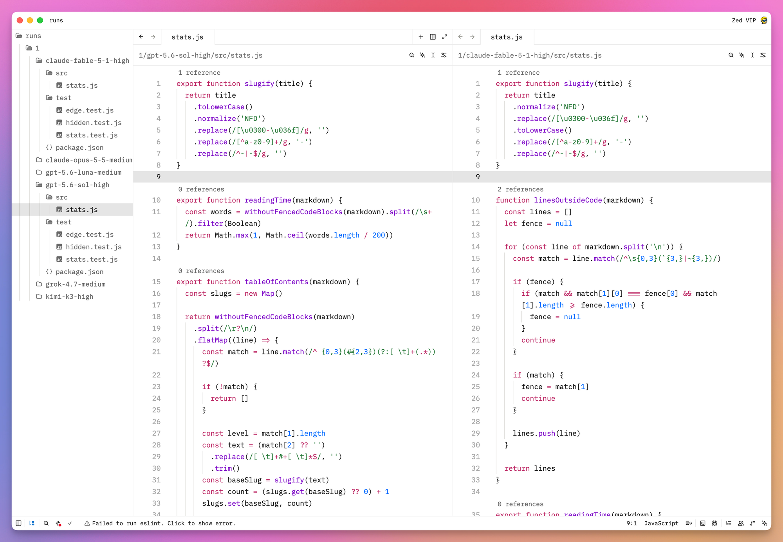783x542 pixels.
Task: Collapse the claude-fable-5-1-high folder
Action: [x=83, y=61]
